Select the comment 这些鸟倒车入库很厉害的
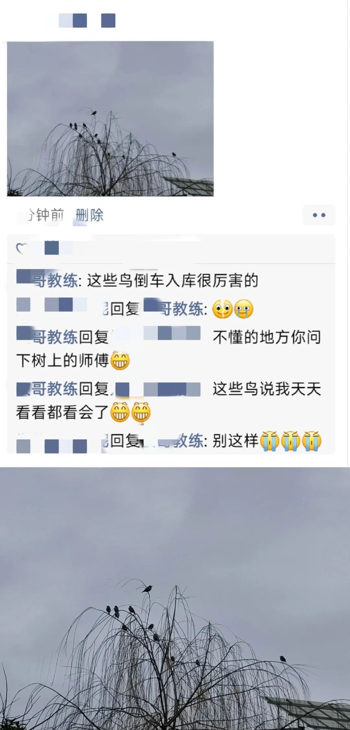 (172, 281)
